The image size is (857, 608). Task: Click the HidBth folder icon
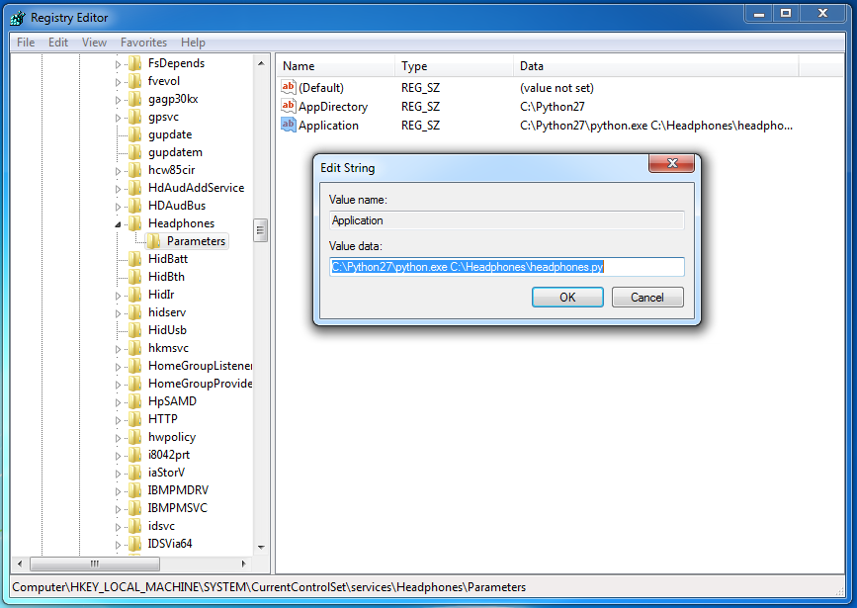coord(135,277)
